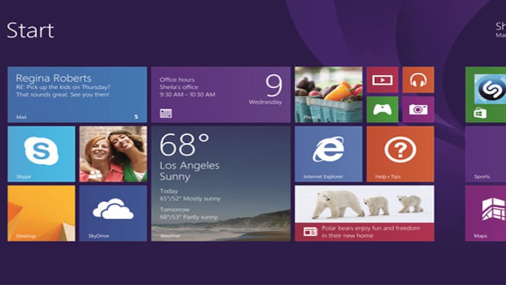Image resolution: width=506 pixels, height=285 pixels.
Task: Open Mail tile from Regina Roberts
Action: click(x=77, y=95)
